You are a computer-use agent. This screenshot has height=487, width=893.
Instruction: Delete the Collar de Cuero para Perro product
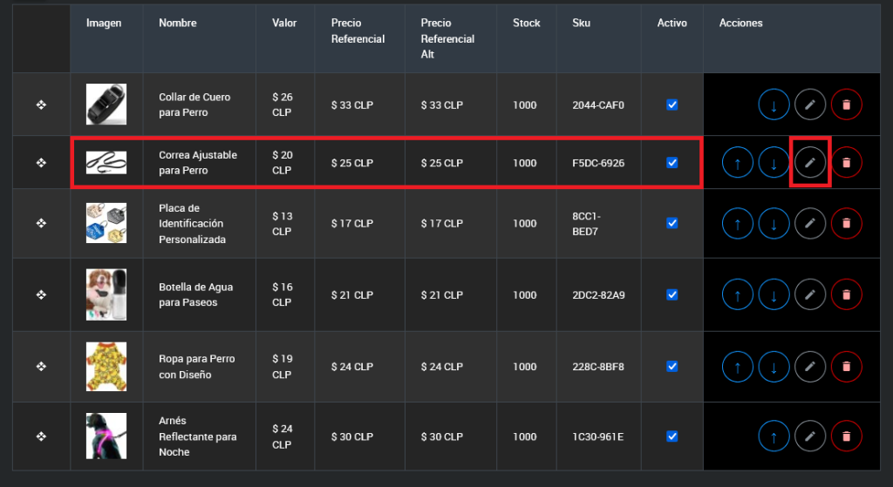tap(846, 105)
